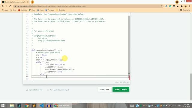The image size is (192, 108).
Task: Bookmark this page with the star icon
Action: 161,6
